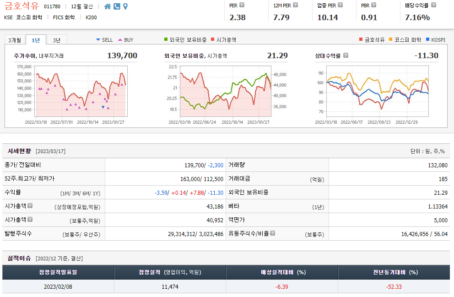Click the -6.39 expected performance cell
Viewport: 454px width, 297px height.
click(x=282, y=286)
